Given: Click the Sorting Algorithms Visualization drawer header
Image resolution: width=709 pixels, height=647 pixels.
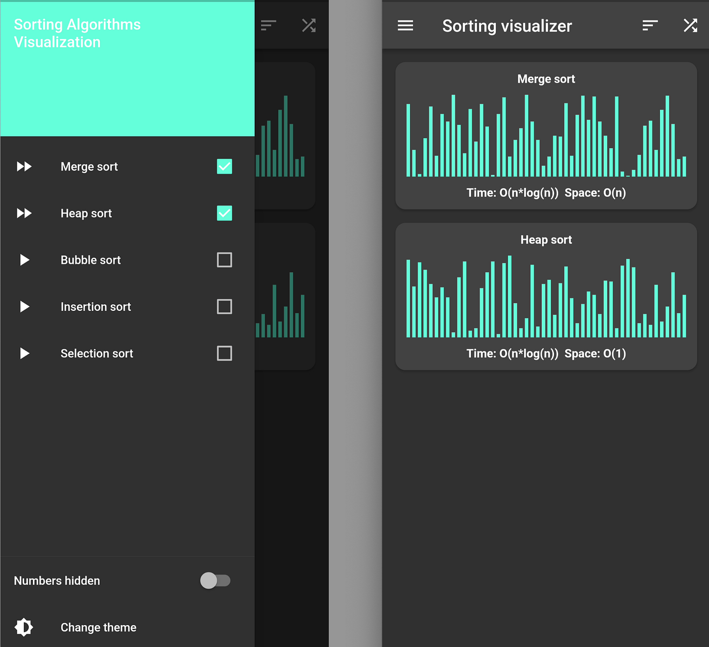Looking at the screenshot, I should point(127,69).
